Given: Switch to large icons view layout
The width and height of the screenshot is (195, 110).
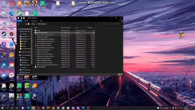Looking at the screenshot, I should point(121,74).
